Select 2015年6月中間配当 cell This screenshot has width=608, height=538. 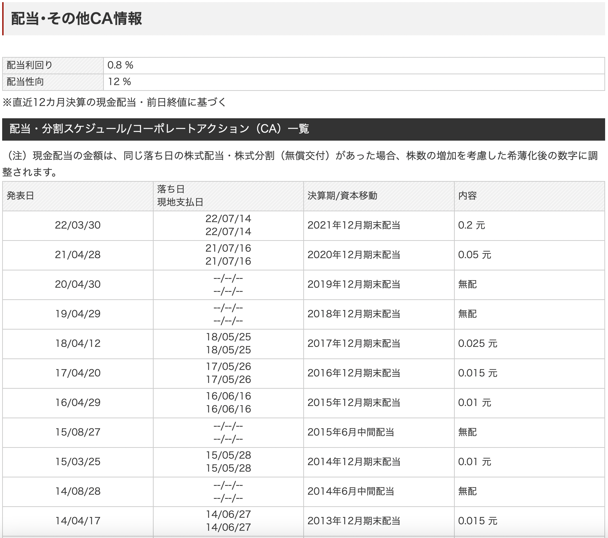(x=379, y=432)
